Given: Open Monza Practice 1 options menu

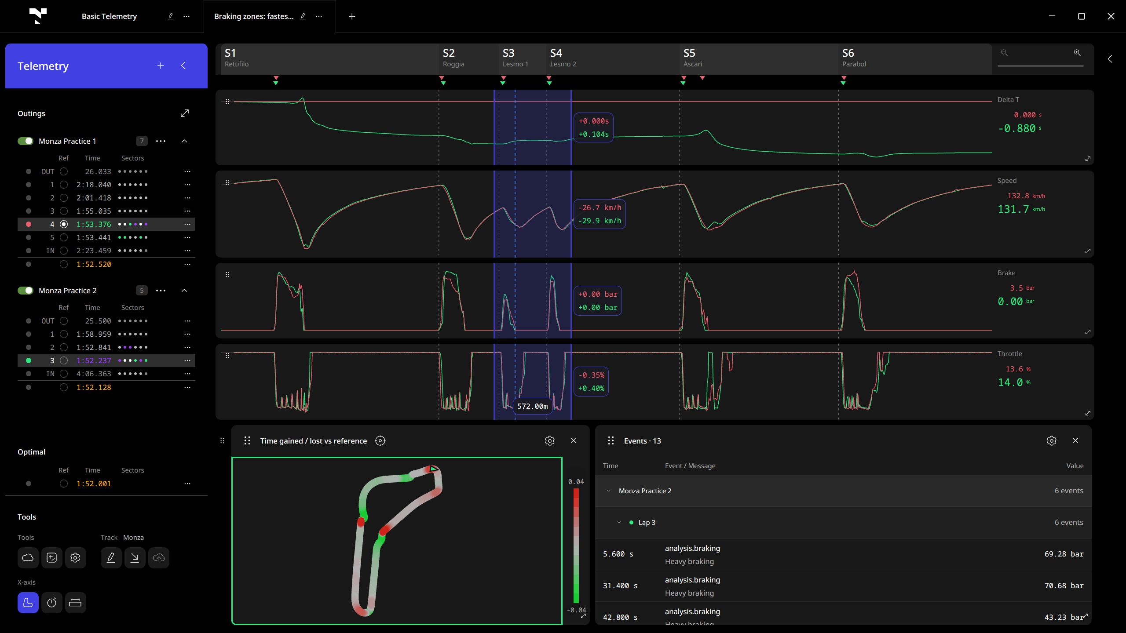Looking at the screenshot, I should click(x=161, y=141).
